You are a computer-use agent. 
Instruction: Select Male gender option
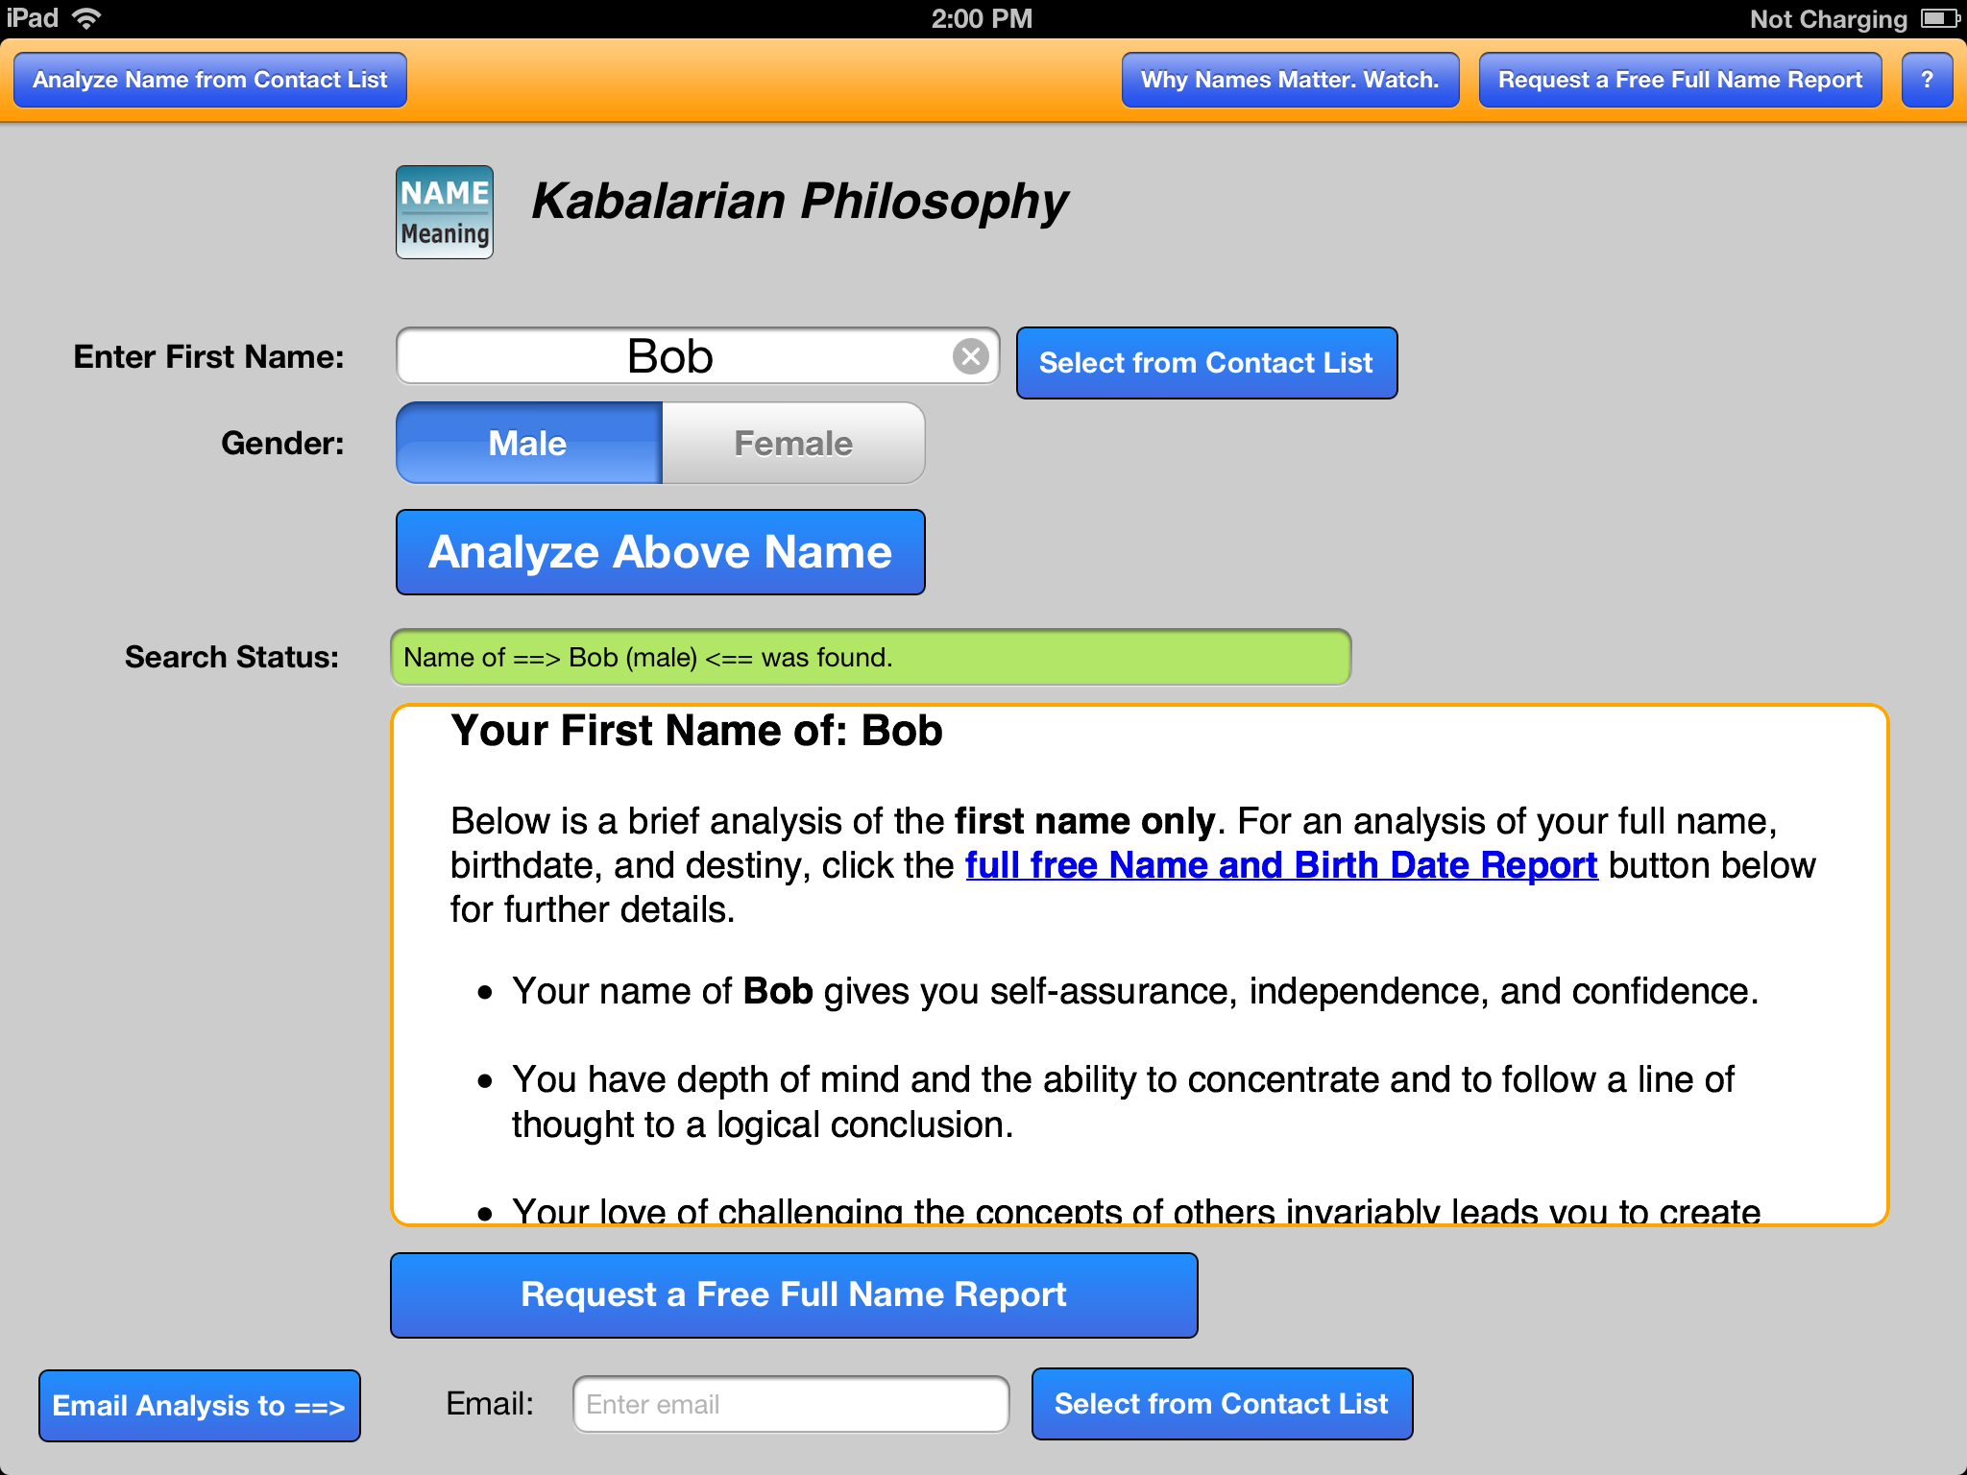tap(528, 443)
